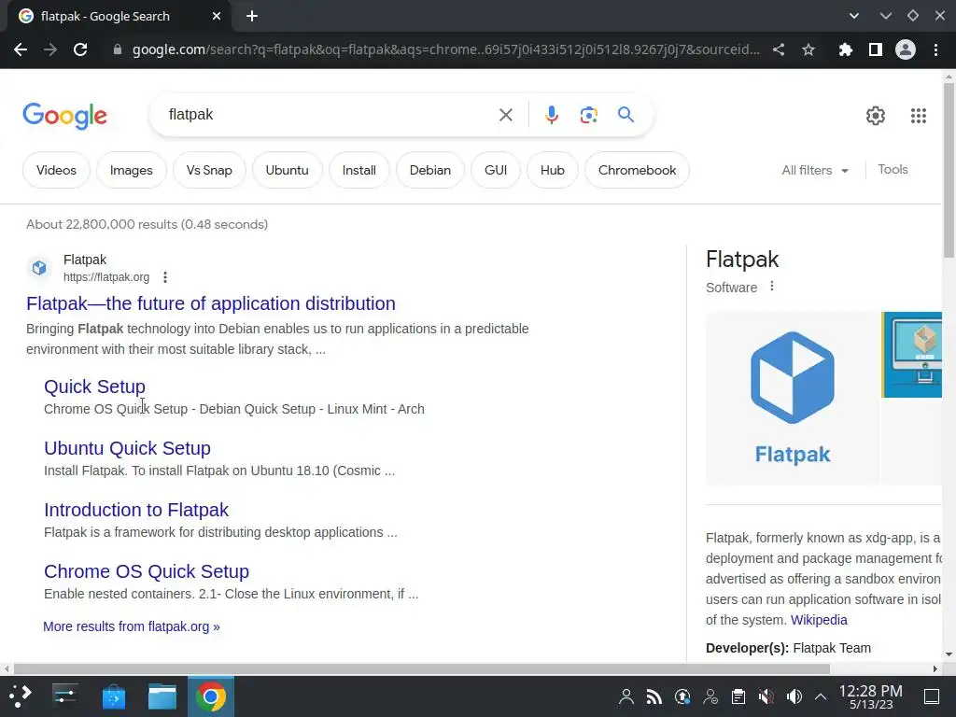Open Flatpak—the future of application distribution
The image size is (956, 717).
point(211,303)
